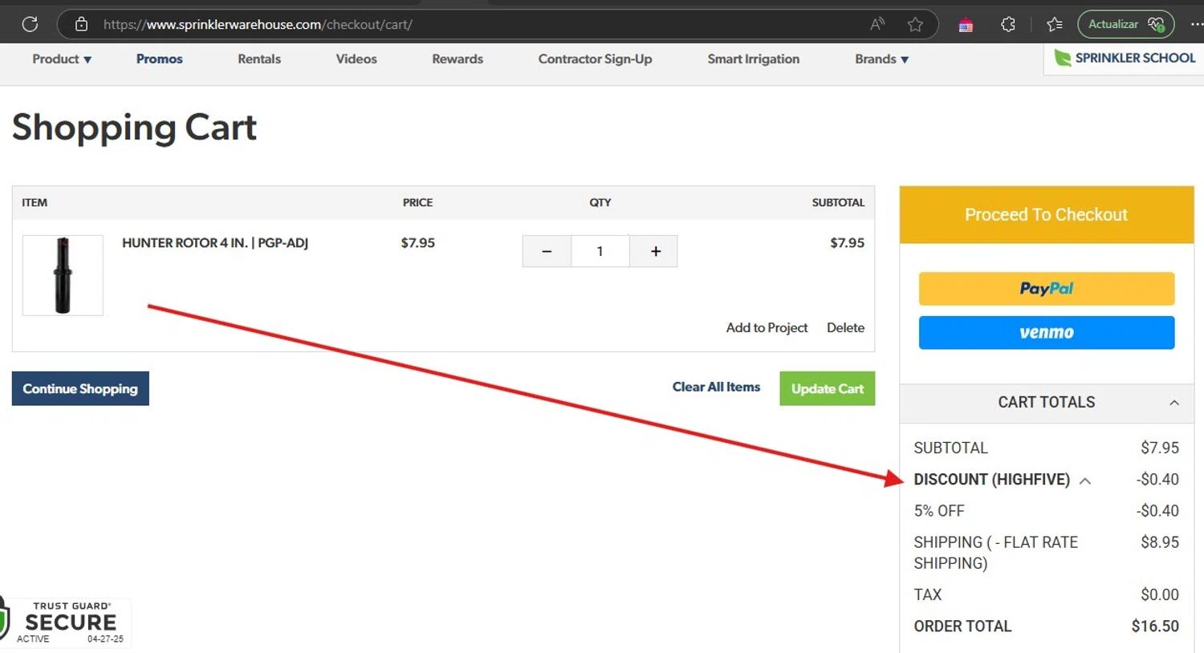This screenshot has height=653, width=1204.
Task: Select the flat rate shipping $8.95 amount
Action: coord(1160,542)
